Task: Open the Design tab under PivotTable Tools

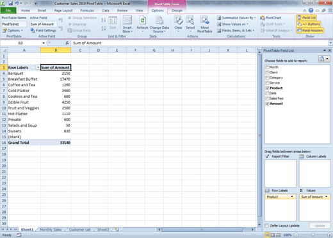Action: (177, 10)
